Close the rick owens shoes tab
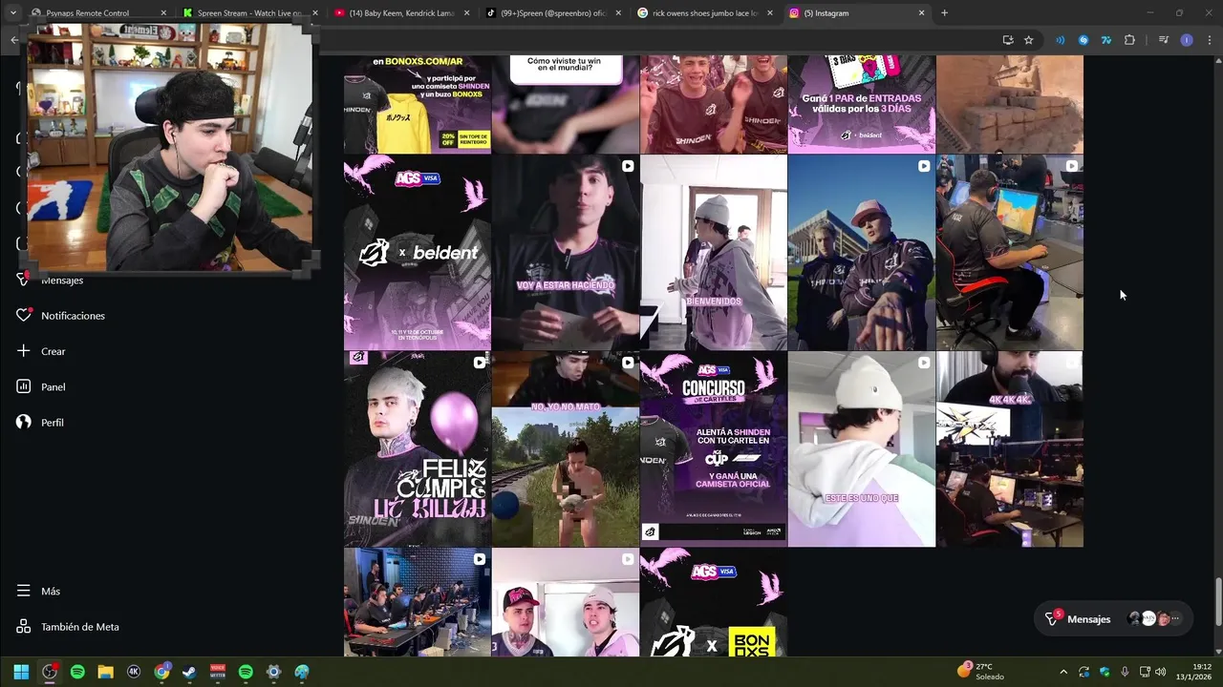Screen dimensions: 1223x687 (x=769, y=13)
